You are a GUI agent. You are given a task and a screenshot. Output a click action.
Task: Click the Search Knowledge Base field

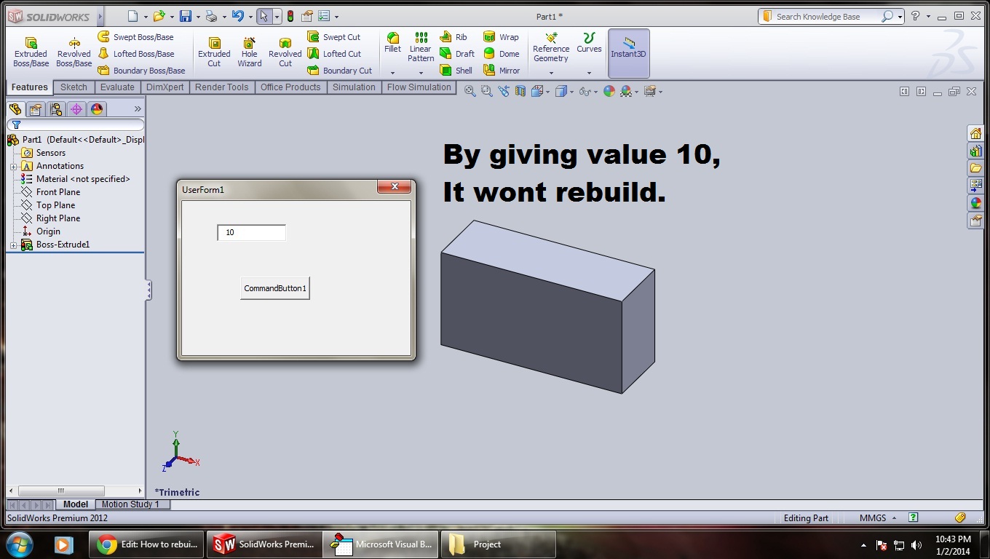[x=830, y=16]
